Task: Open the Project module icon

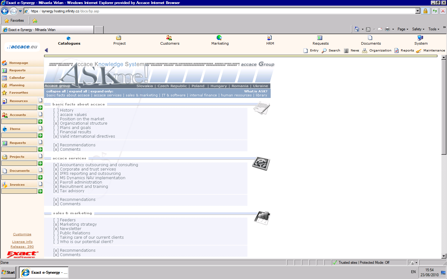Action: pos(119,38)
